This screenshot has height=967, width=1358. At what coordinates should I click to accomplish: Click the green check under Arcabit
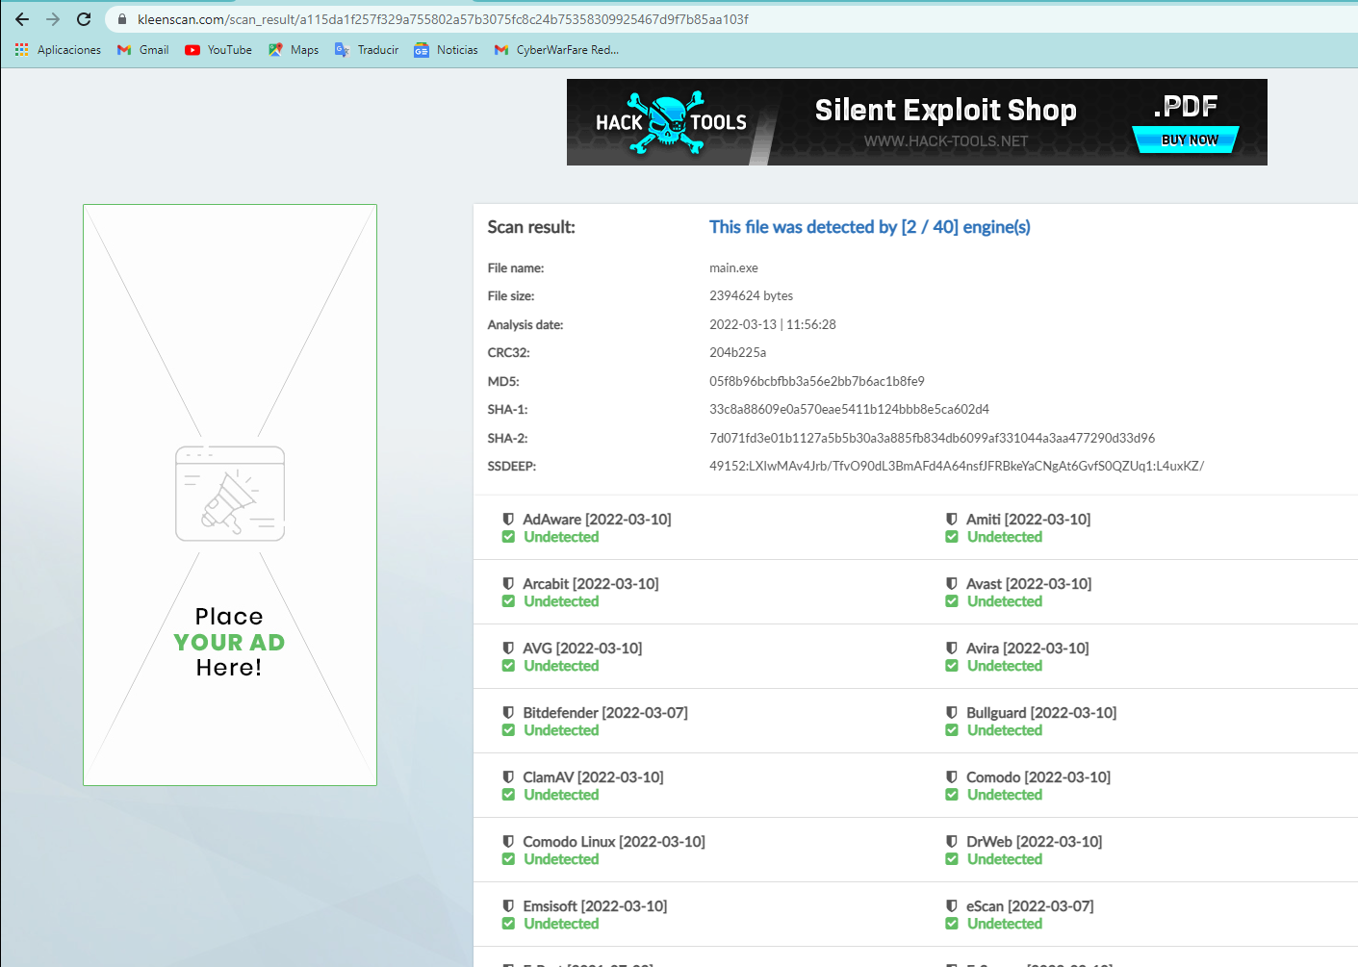pos(508,601)
